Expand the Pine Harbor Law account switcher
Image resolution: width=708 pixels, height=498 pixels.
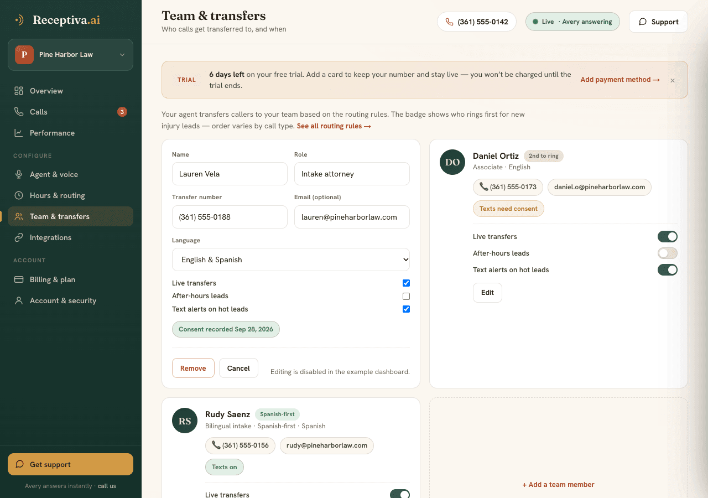pyautogui.click(x=70, y=55)
